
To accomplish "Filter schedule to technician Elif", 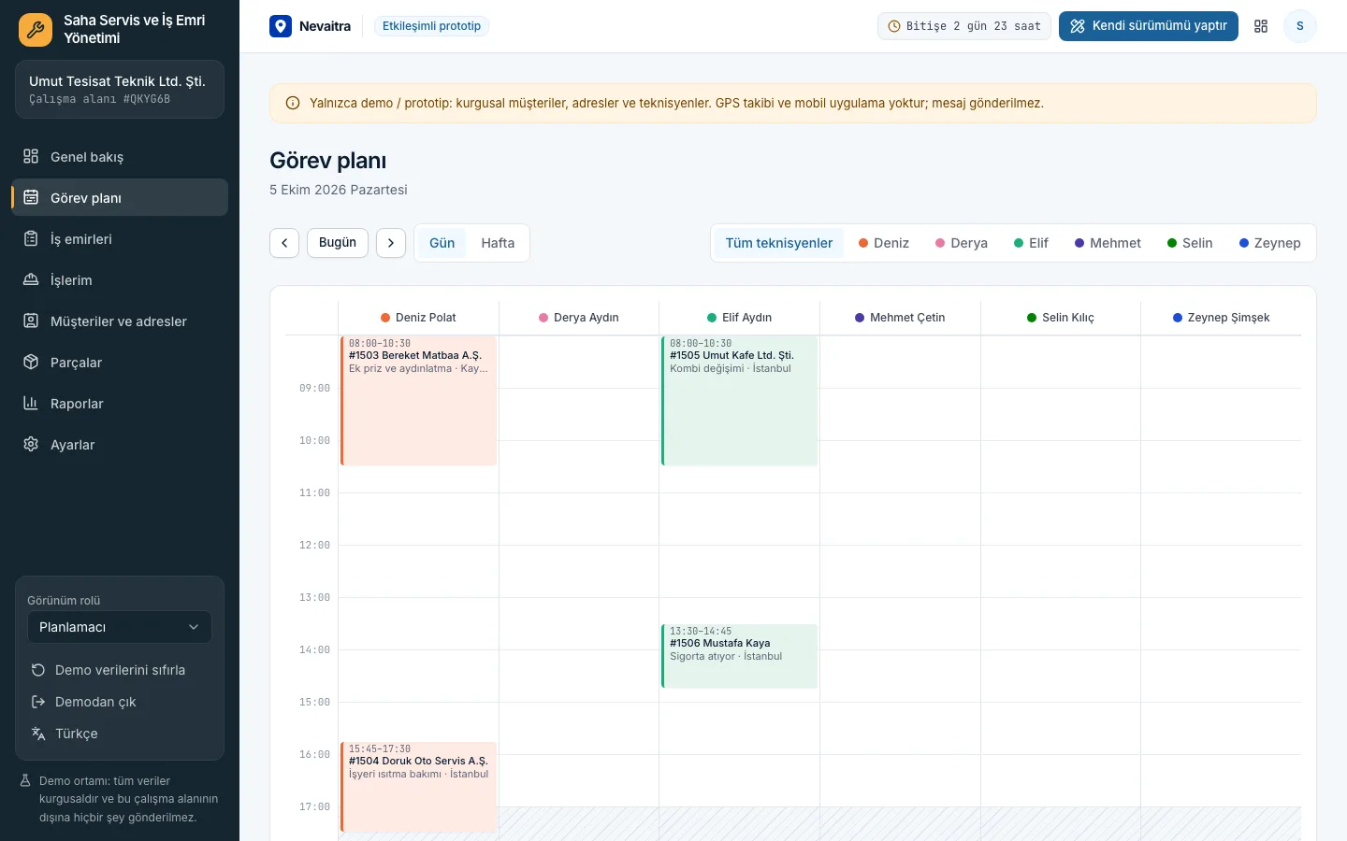I will tap(1031, 243).
